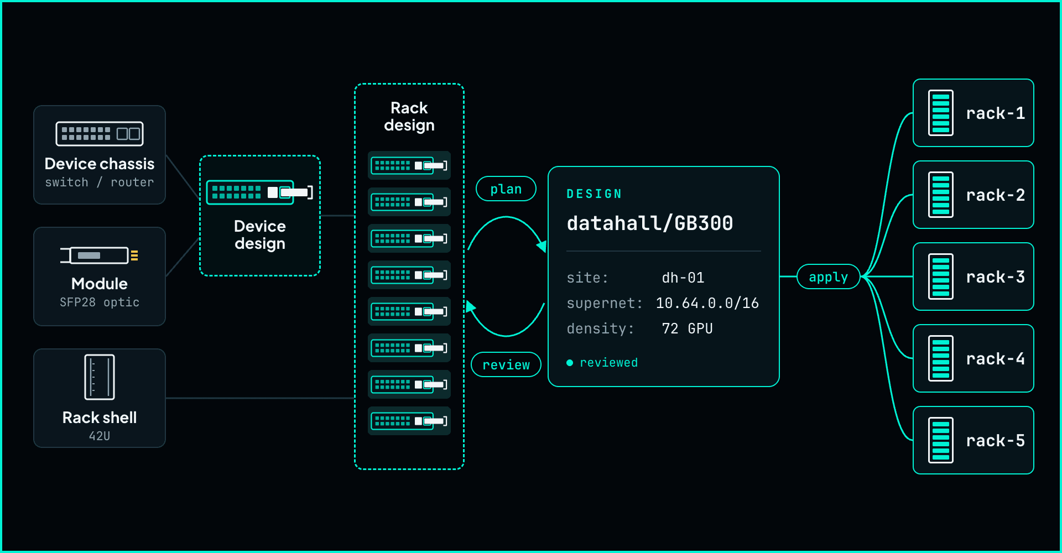Select the Device design label
The width and height of the screenshot is (1062, 553).
point(260,234)
